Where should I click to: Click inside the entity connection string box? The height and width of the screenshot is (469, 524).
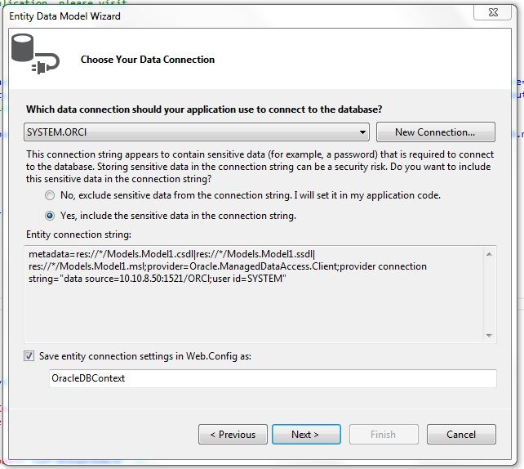(253, 294)
